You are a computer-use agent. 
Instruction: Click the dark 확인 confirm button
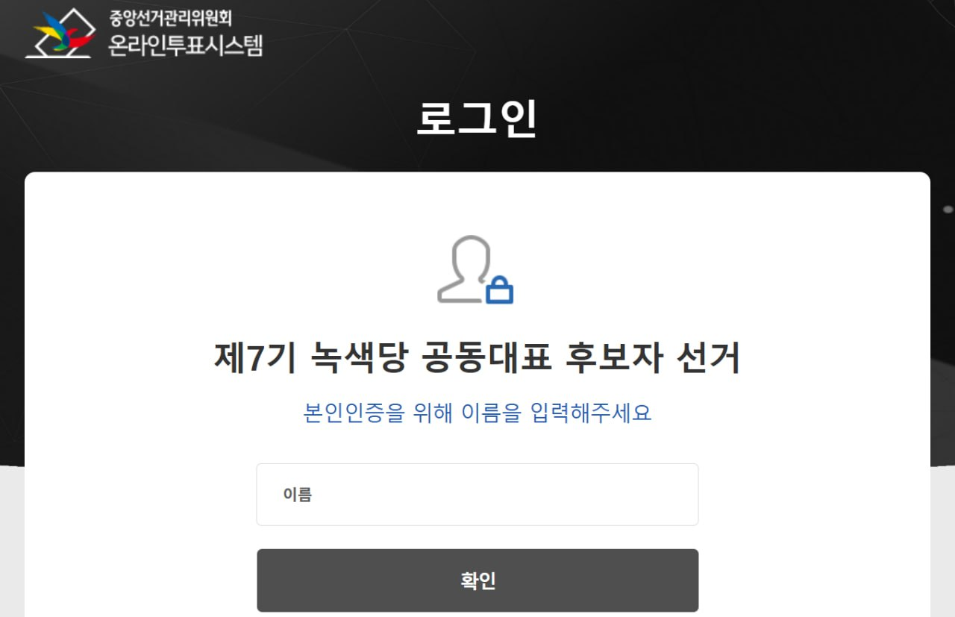pyautogui.click(x=477, y=580)
